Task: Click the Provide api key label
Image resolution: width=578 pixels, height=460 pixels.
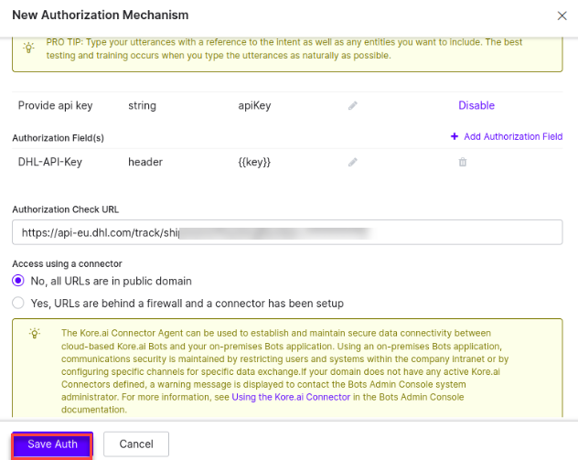Action: (x=56, y=105)
